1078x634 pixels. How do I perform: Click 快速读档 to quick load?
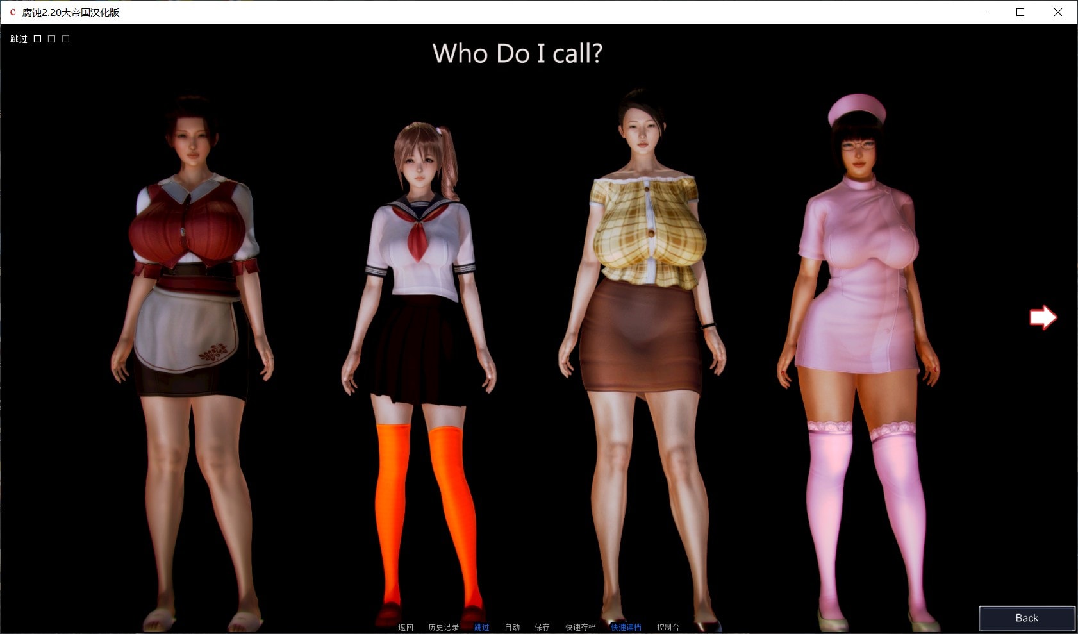pyautogui.click(x=626, y=627)
